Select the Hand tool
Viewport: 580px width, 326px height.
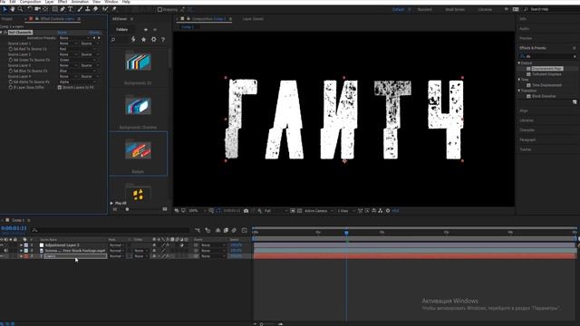(x=13, y=9)
